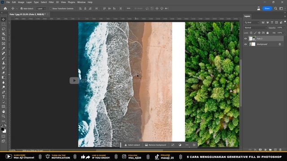Select the Gradient tool
Screen dimensions: 287x161
pyautogui.click(x=4, y=77)
